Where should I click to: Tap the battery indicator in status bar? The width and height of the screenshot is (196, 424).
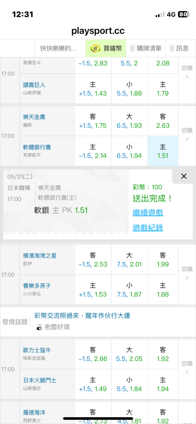pyautogui.click(x=184, y=14)
